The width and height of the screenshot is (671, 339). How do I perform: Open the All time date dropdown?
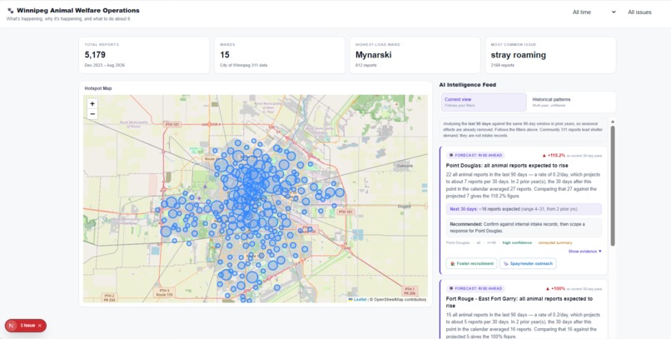click(594, 12)
